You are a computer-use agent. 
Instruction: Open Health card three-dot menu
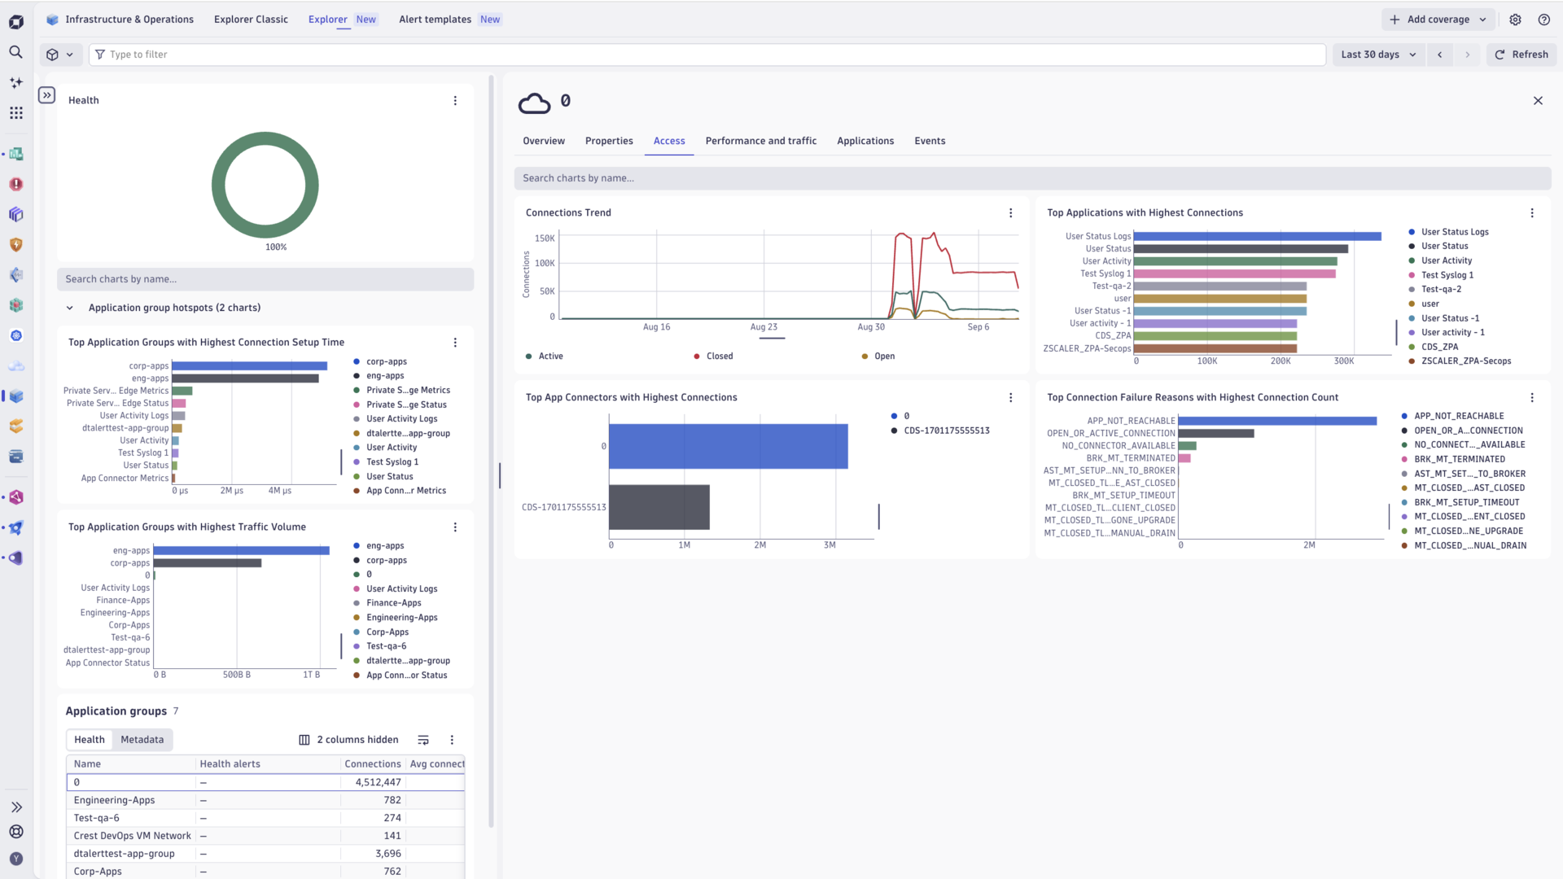(x=455, y=101)
